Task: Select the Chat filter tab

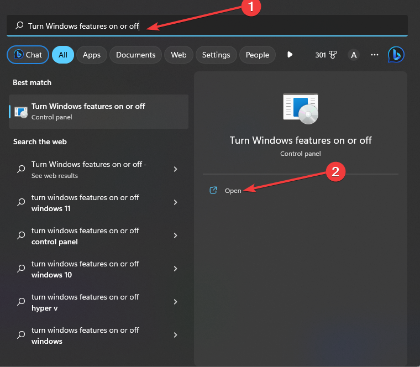Action: click(28, 55)
